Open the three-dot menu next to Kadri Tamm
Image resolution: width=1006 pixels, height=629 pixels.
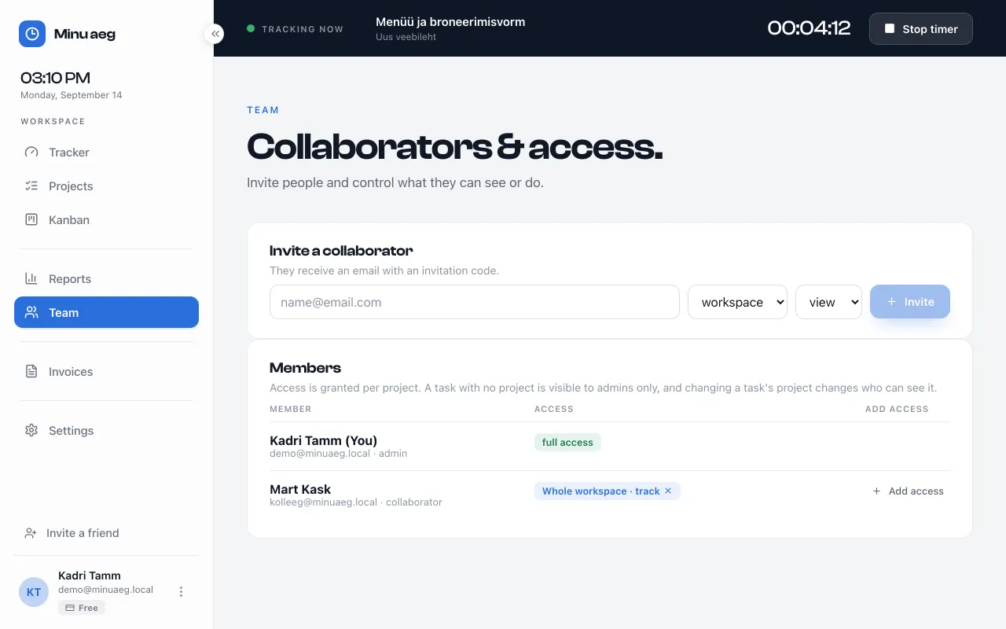coord(181,591)
